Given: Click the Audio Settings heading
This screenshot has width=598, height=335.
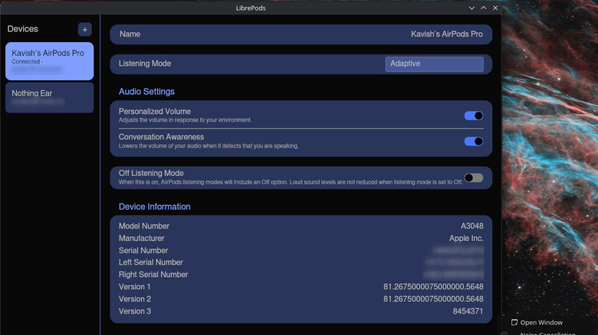Looking at the screenshot, I should [146, 92].
